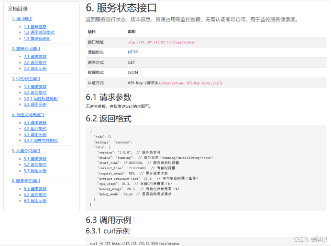Screen dimensions: 331x246
Task: Click the '认证方式' row label
Action: coord(96,83)
